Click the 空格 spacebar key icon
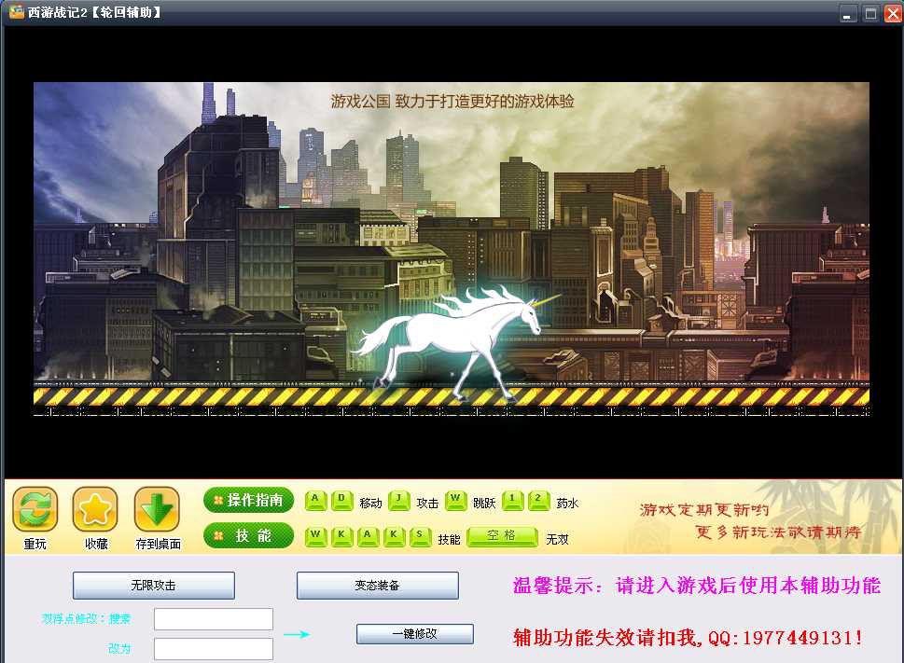Image resolution: width=904 pixels, height=663 pixels. (x=502, y=537)
